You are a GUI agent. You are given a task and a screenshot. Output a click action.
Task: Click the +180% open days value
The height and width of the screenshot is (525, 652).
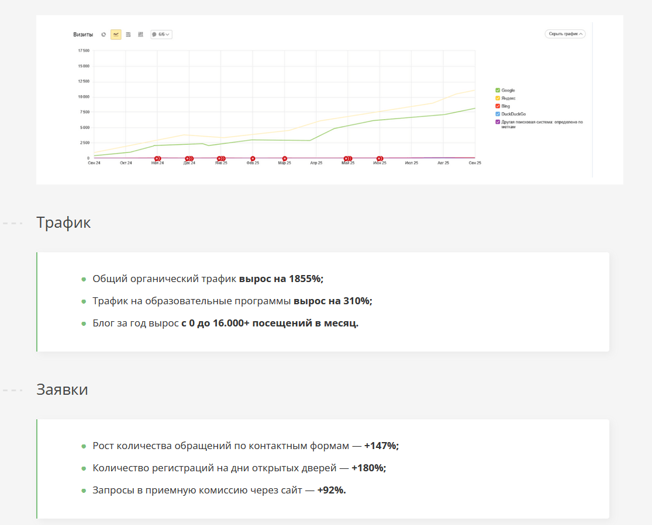[369, 468]
